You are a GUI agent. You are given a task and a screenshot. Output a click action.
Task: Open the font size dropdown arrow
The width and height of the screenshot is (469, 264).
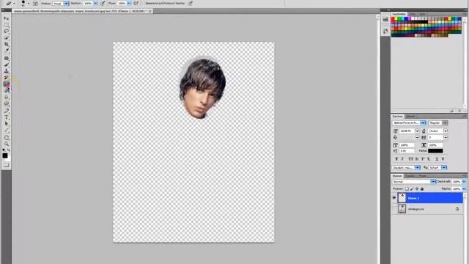point(417,131)
